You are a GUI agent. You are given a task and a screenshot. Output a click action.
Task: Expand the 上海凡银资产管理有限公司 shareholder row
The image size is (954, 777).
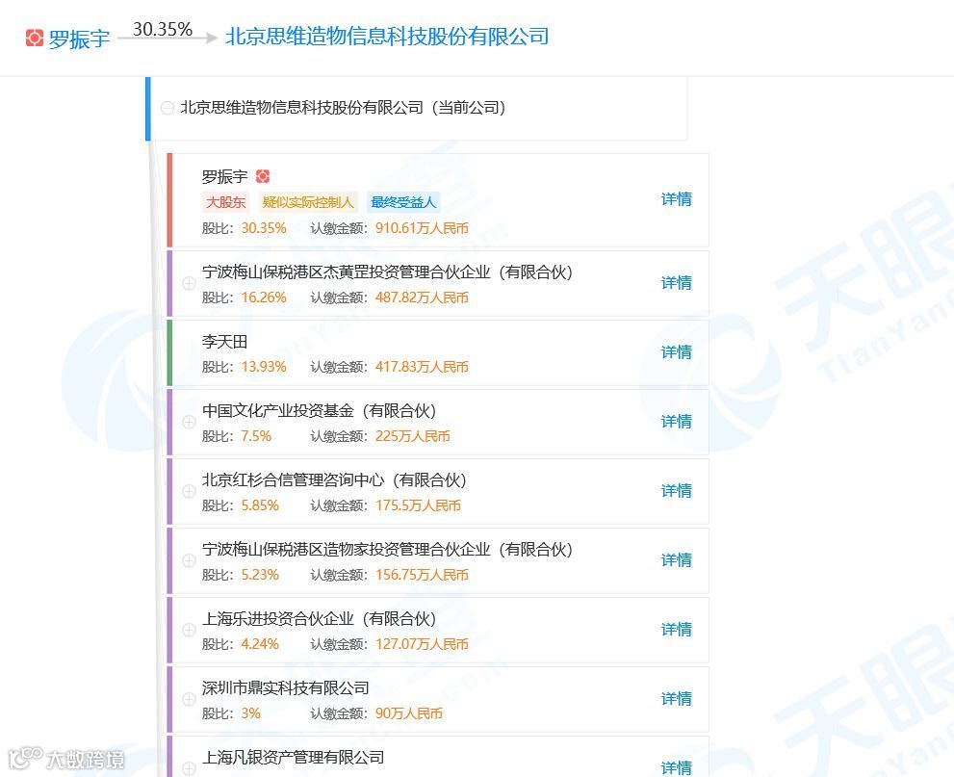coord(190,768)
